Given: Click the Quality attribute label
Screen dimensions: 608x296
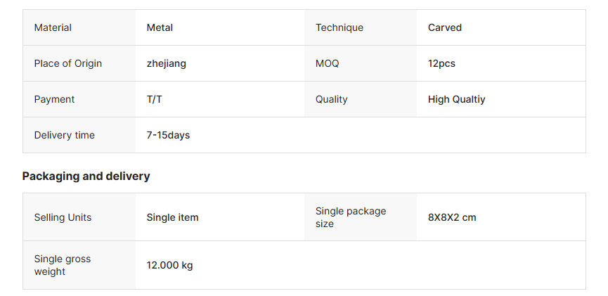Looking at the screenshot, I should [x=332, y=99].
